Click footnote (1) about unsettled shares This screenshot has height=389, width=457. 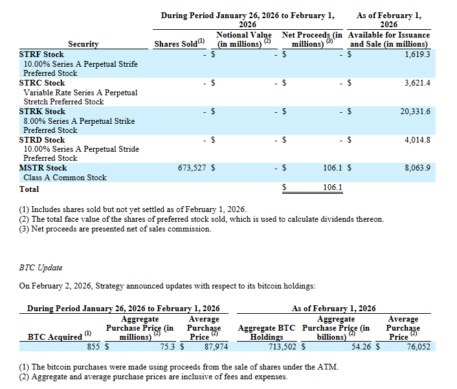tap(133, 209)
